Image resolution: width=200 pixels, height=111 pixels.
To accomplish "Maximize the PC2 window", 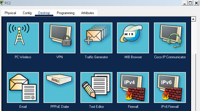I will click(190, 3).
